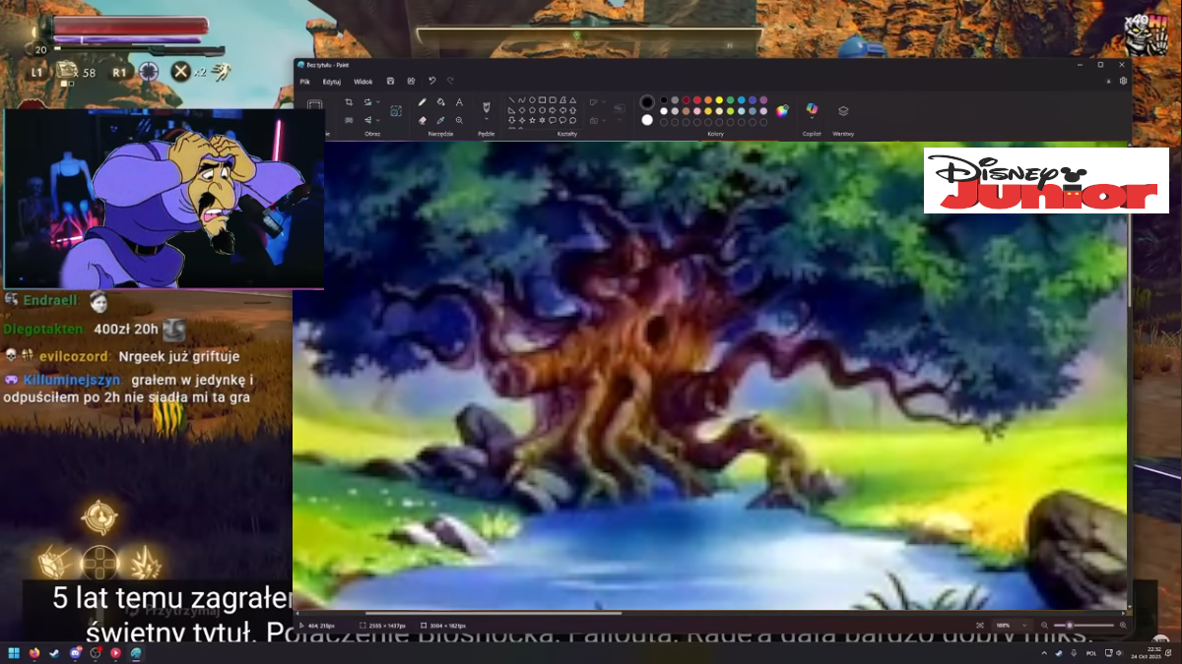Open the Edytuj menu
The height and width of the screenshot is (664, 1182).
[332, 81]
